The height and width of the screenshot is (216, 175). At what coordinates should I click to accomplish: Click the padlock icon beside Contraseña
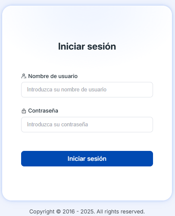(24, 111)
